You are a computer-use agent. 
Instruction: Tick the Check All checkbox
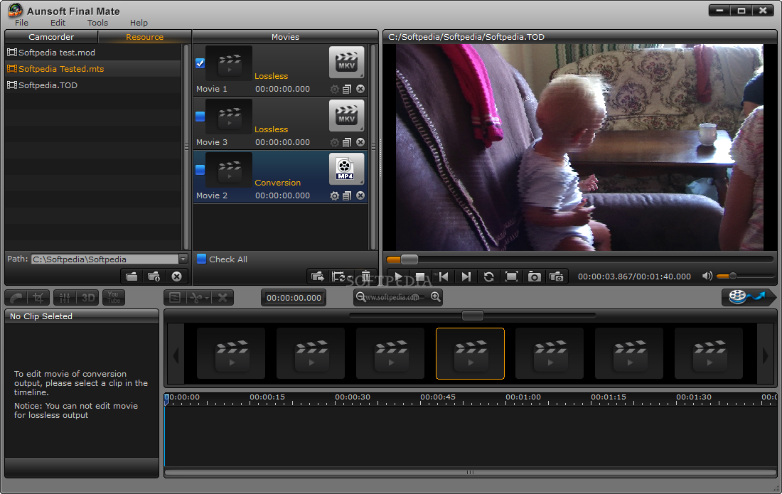pyautogui.click(x=201, y=259)
